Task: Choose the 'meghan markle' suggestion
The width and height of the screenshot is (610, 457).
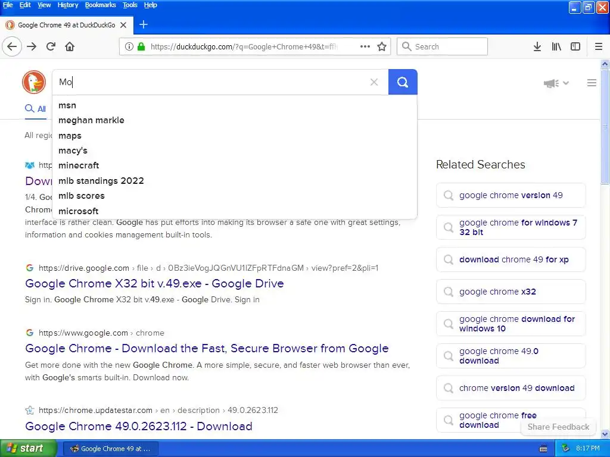Action: point(235,120)
